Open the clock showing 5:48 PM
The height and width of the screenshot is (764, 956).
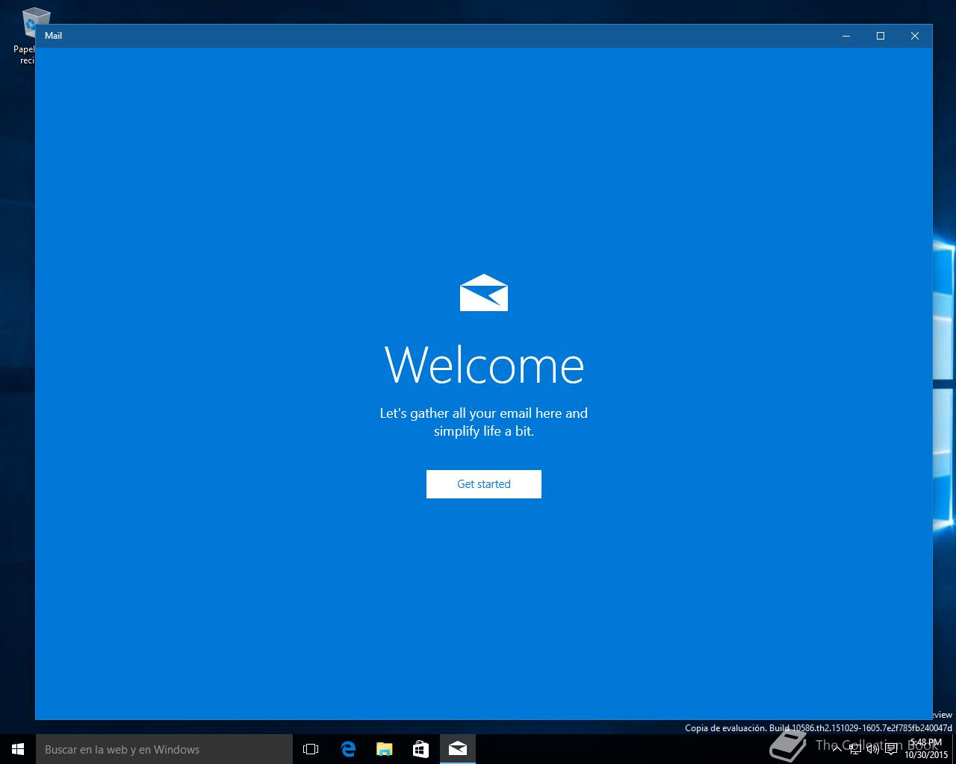(x=926, y=749)
